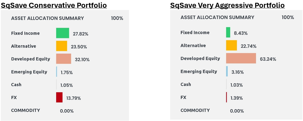This screenshot has height=121, width=303.
Task: Select the blue Emerging Equity bar showing 3.16%
Action: pyautogui.click(x=227, y=71)
